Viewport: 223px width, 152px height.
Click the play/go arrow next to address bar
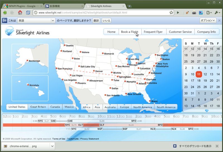(x=178, y=13)
